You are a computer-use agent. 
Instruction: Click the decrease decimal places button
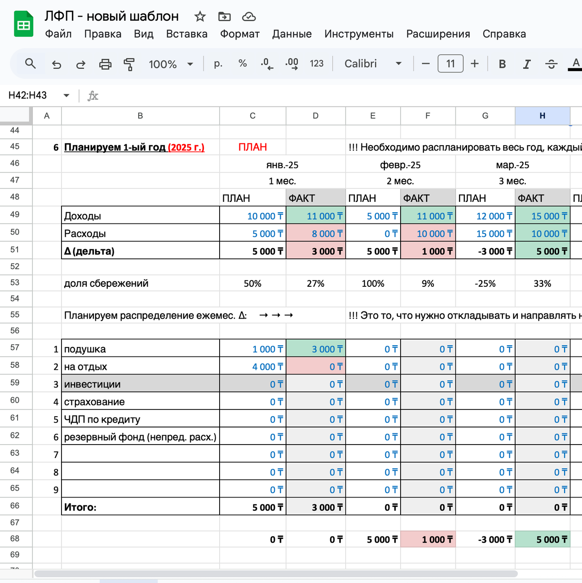point(267,64)
